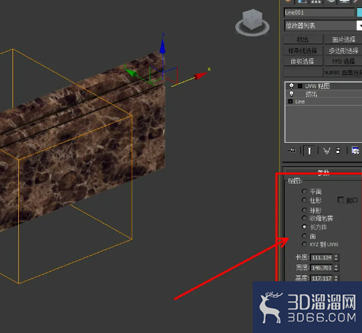The width and height of the screenshot is (362, 333).
Task: Select the red X axis gizmo arrow
Action: (x=200, y=76)
